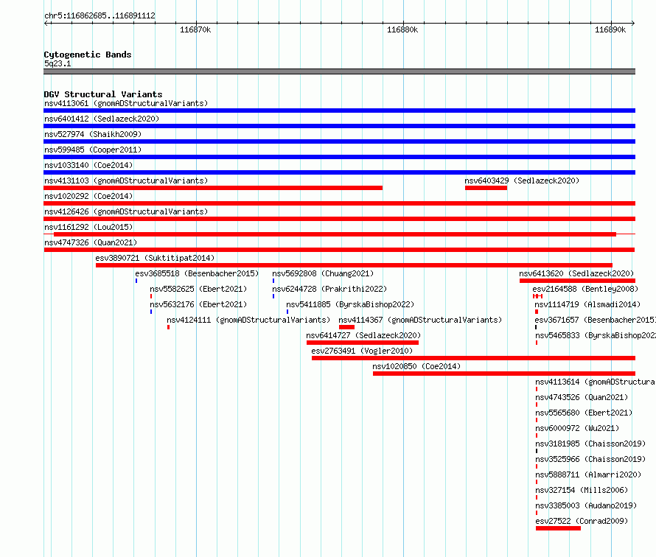
Task: Select nsv6403429 (Sedlazeck2020) short red bar
Action: [486, 188]
